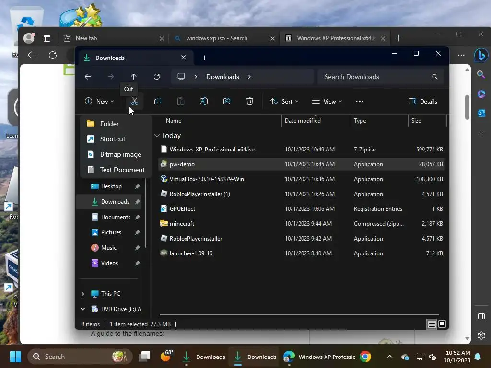Viewport: 491px width, 368px height.
Task: Click the taskbar Search box
Action: [x=80, y=356]
